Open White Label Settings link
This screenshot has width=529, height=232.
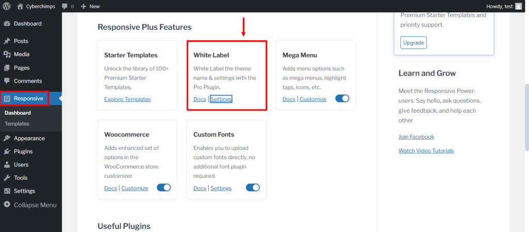tap(221, 99)
